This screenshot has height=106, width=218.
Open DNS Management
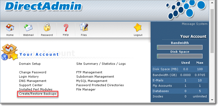(x=33, y=81)
